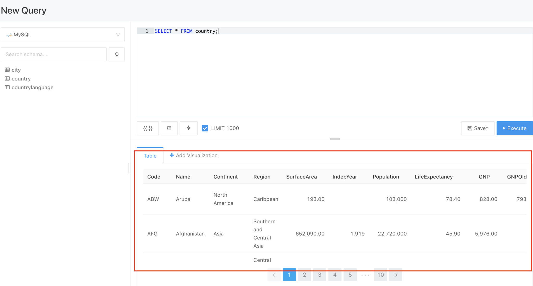Save the current query
This screenshot has height=286, width=533.
478,128
